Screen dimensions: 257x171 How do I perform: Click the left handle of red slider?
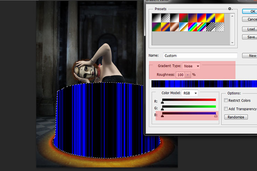(162, 103)
